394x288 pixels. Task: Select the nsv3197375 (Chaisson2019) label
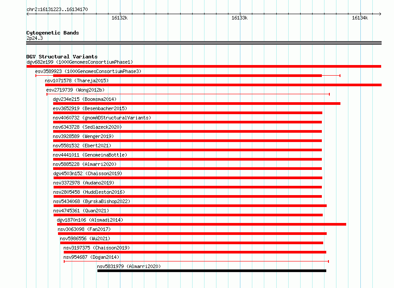click(x=97, y=248)
